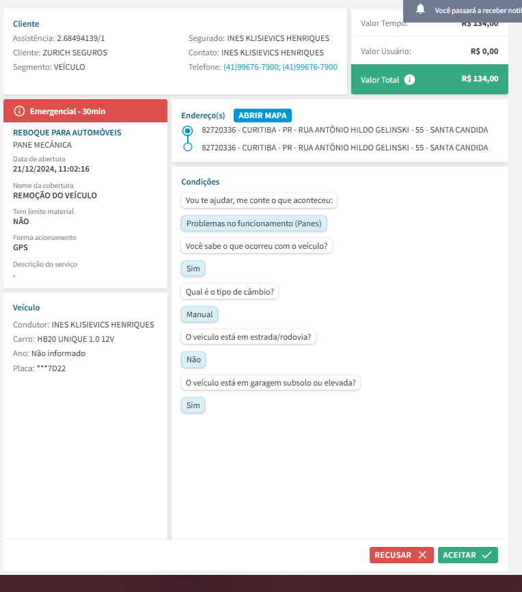Click ACEITAR to accept the service
522x592 pixels.
pyautogui.click(x=467, y=555)
